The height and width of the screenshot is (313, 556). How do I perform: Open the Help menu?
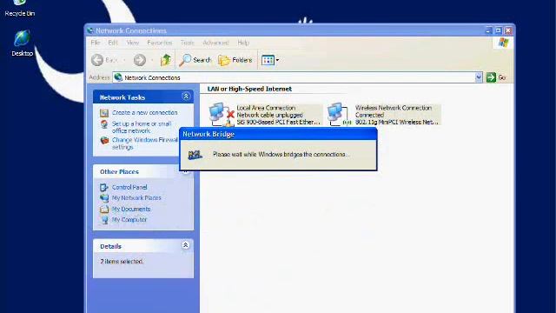point(243,43)
